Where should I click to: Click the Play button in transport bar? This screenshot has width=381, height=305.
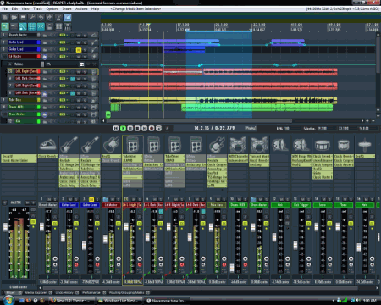point(123,128)
